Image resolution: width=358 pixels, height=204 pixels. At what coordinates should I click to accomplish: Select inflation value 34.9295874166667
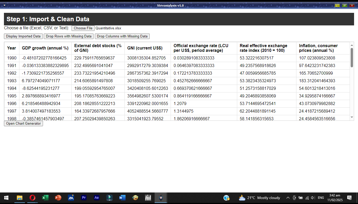tap(323, 96)
